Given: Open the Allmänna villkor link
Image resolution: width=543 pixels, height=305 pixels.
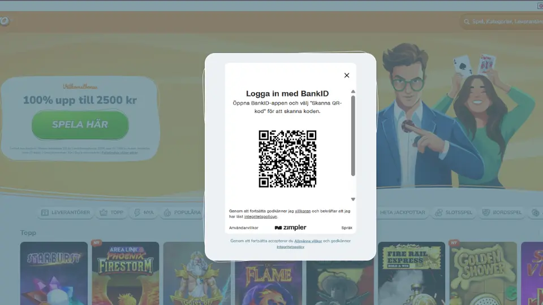Looking at the screenshot, I should click(308, 241).
